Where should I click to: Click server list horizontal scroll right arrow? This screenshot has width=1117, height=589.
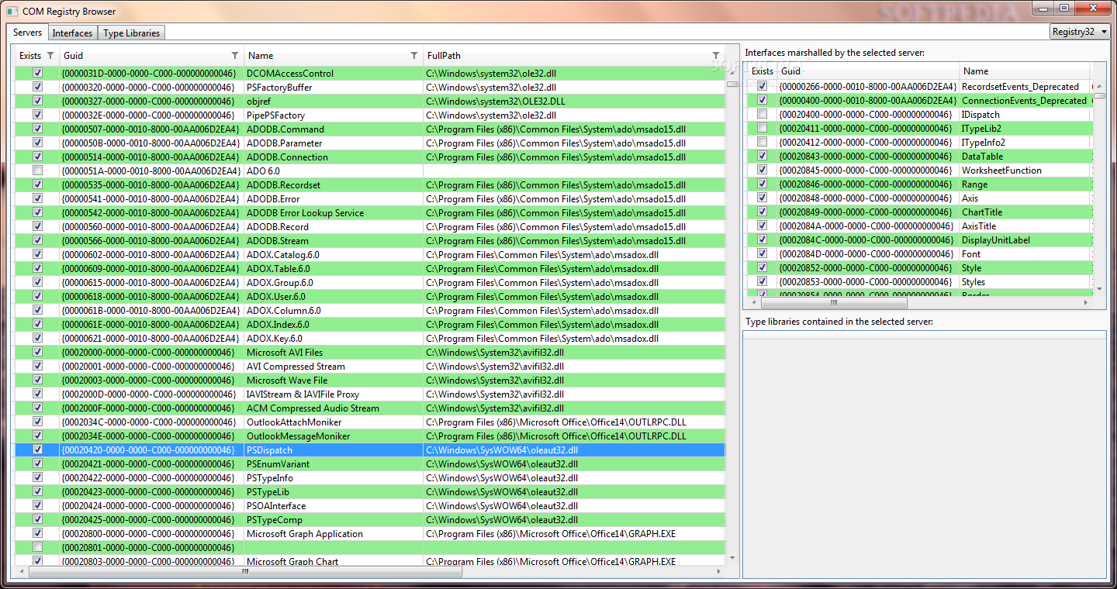721,572
